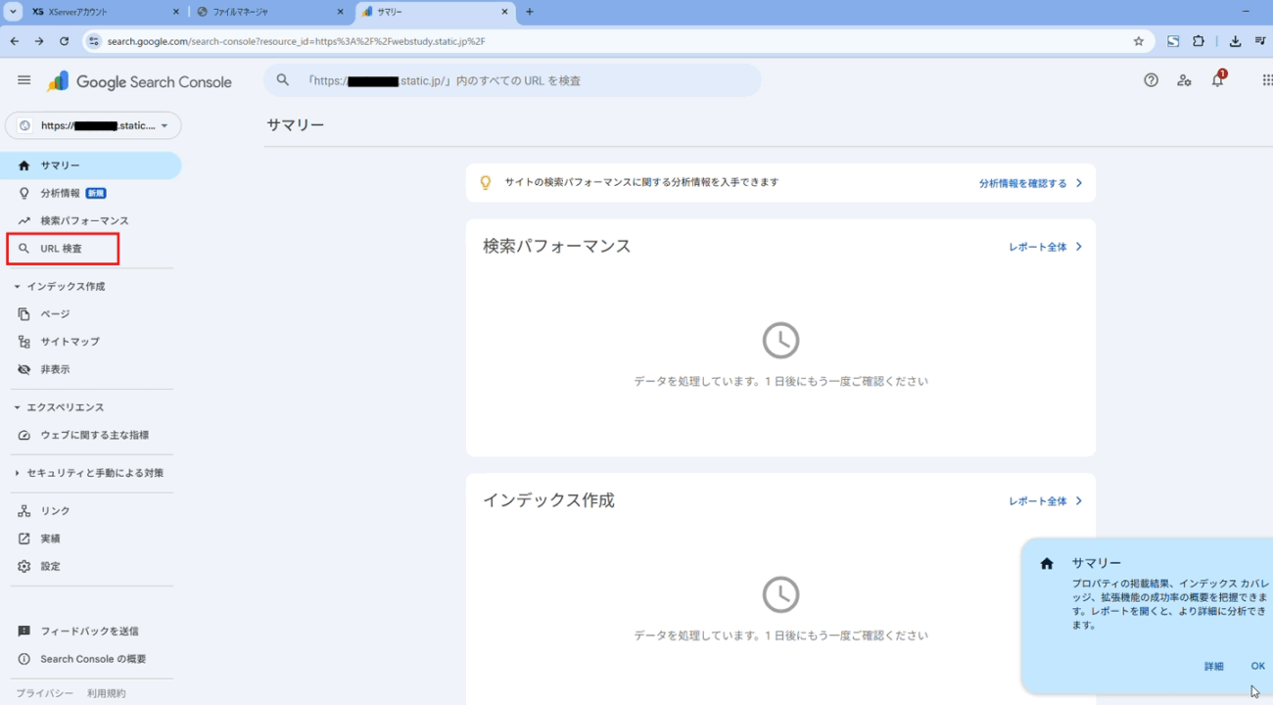The height and width of the screenshot is (705, 1273).
Task: Open the Google apps grid icon
Action: (x=1267, y=80)
